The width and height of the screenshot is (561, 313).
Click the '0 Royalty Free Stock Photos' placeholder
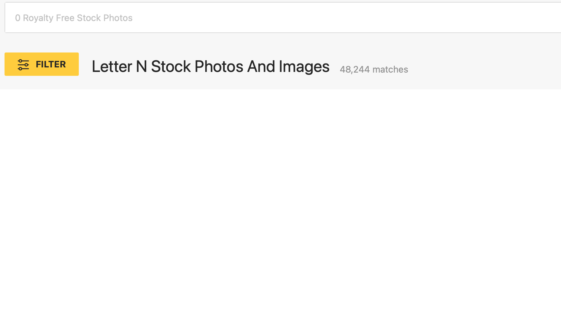(x=74, y=18)
